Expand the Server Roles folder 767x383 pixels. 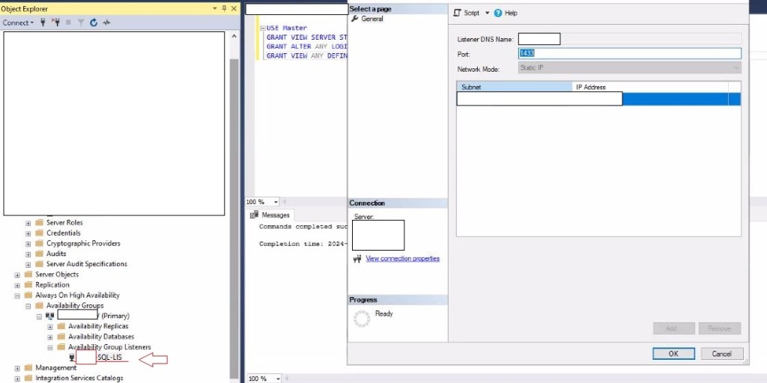pos(28,223)
